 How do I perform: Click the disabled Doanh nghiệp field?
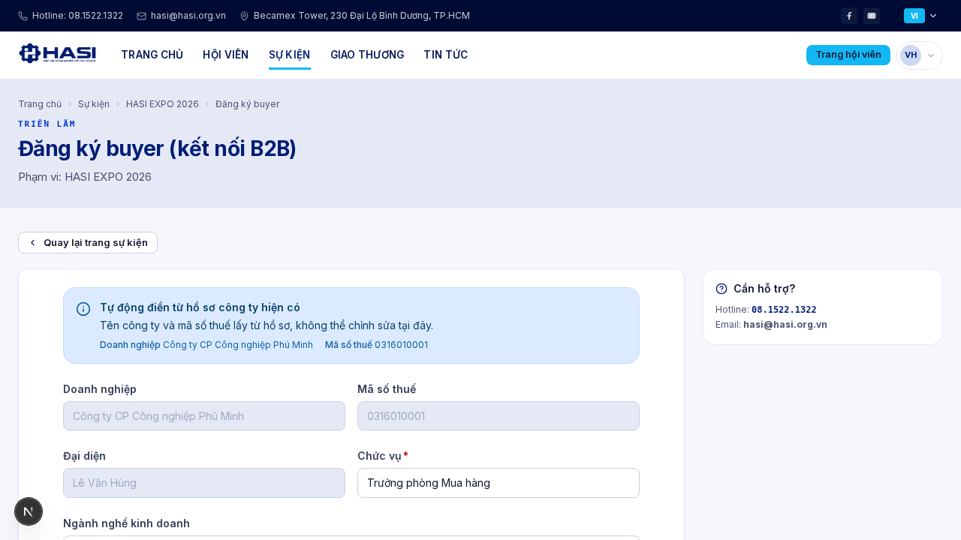pos(204,416)
